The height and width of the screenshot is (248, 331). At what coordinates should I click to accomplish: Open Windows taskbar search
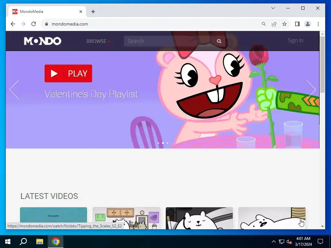pos(23,241)
